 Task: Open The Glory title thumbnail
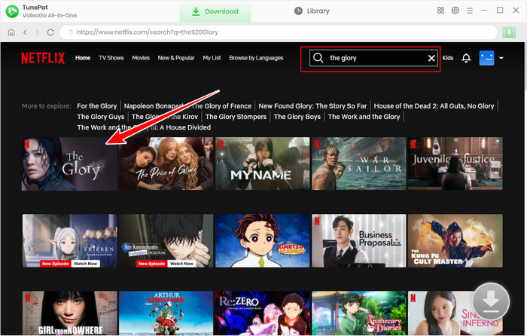pos(69,163)
